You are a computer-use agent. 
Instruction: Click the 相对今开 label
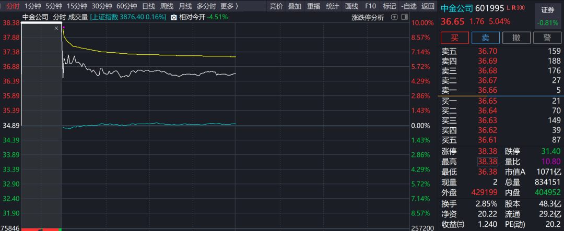coord(192,17)
